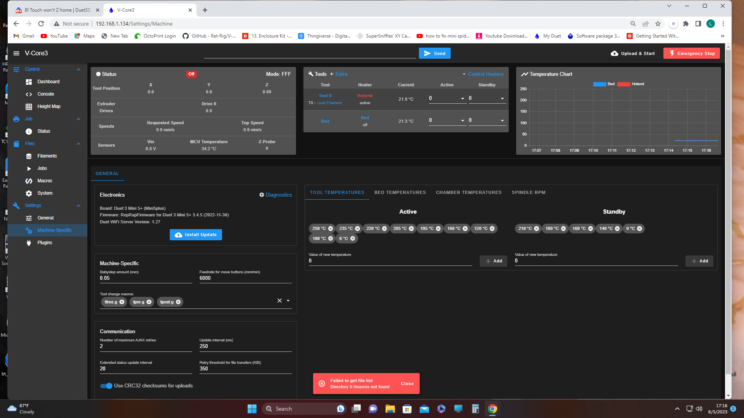Remove the 205 °C active temperature chip
744x418 pixels.
click(x=411, y=229)
